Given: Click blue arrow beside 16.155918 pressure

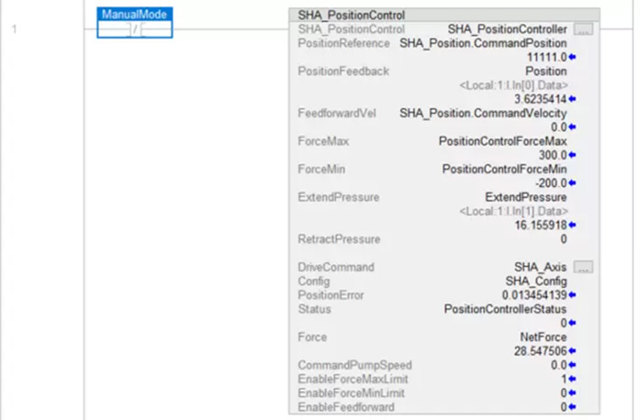Looking at the screenshot, I should 572,225.
